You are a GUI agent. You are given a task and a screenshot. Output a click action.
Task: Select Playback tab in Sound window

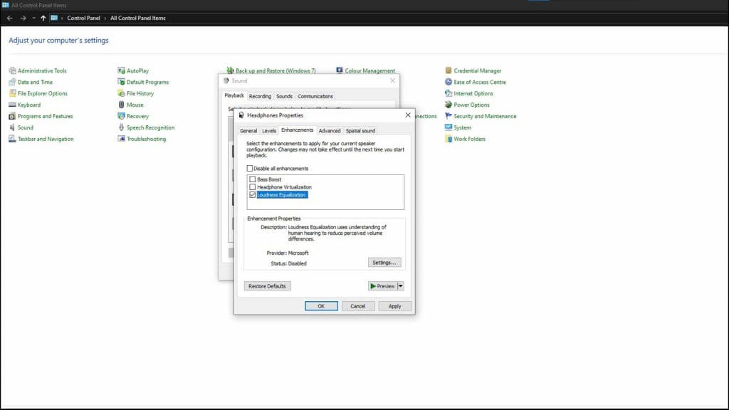(234, 95)
